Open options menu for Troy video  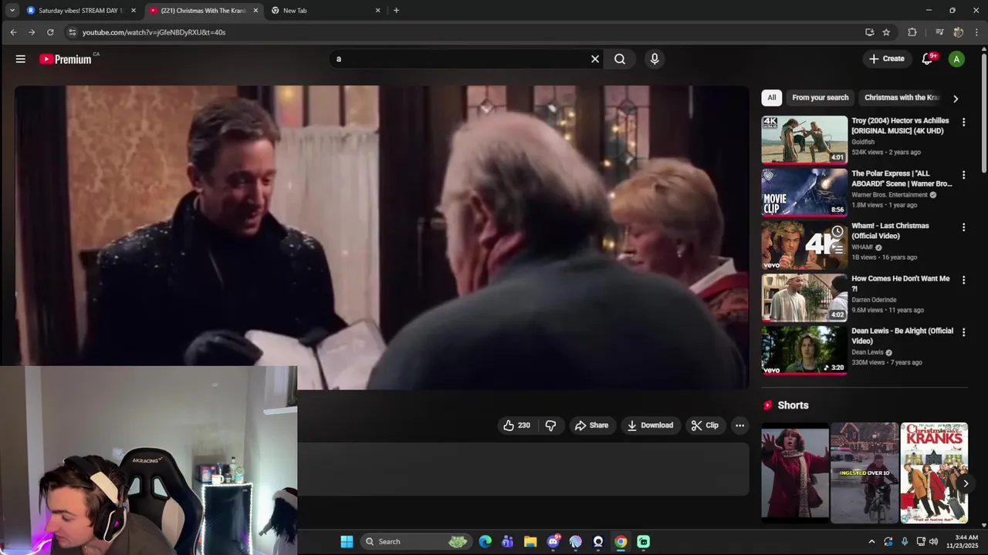[x=963, y=122]
